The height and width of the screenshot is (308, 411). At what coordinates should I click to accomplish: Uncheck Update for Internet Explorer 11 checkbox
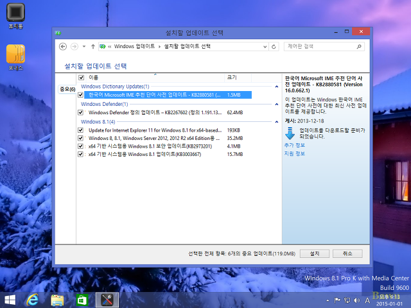(81, 130)
